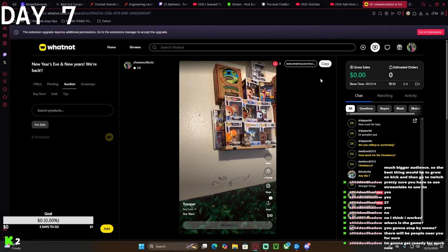Select the Questions chat filter
This screenshot has height=252, width=448.
[x=366, y=108]
